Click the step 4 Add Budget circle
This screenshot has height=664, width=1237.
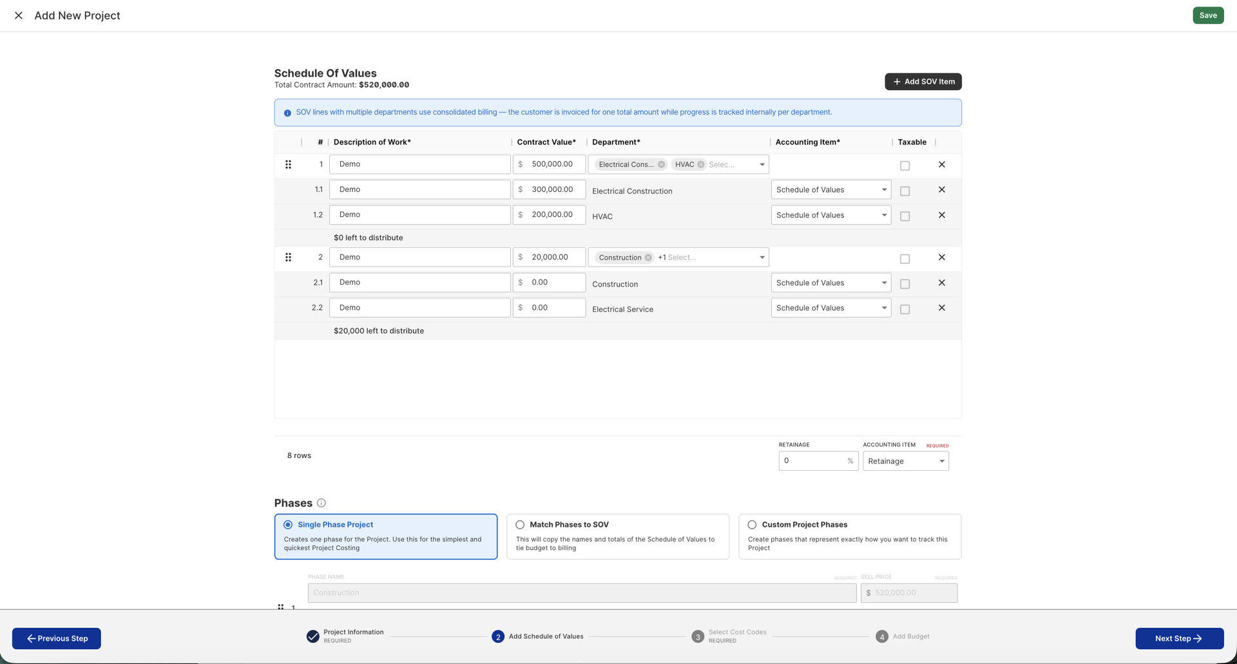tap(881, 636)
